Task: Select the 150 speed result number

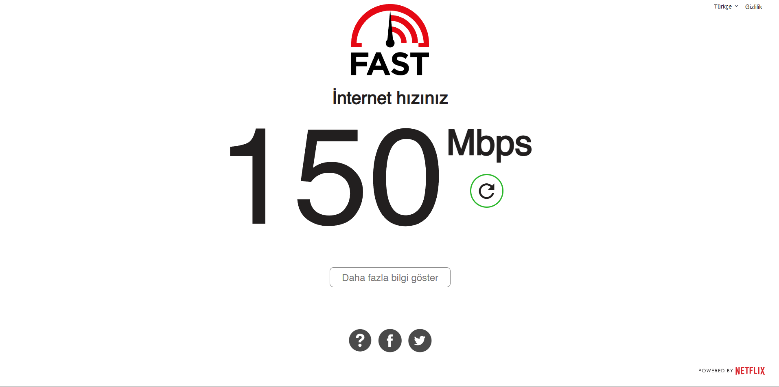Action: [335, 177]
